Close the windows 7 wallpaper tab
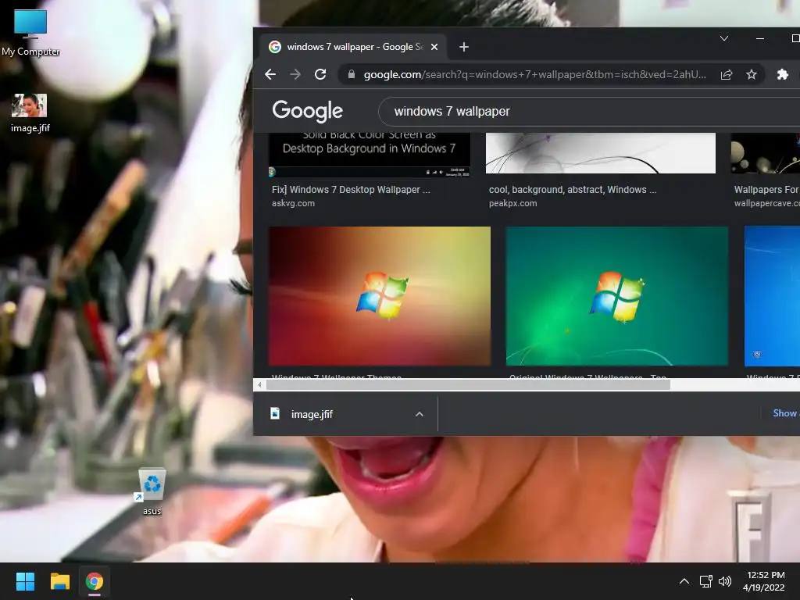The width and height of the screenshot is (800, 600). [434, 47]
